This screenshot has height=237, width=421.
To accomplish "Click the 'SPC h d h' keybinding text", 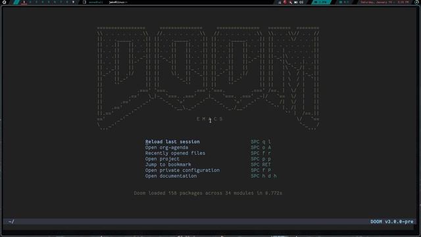I will pyautogui.click(x=263, y=176).
